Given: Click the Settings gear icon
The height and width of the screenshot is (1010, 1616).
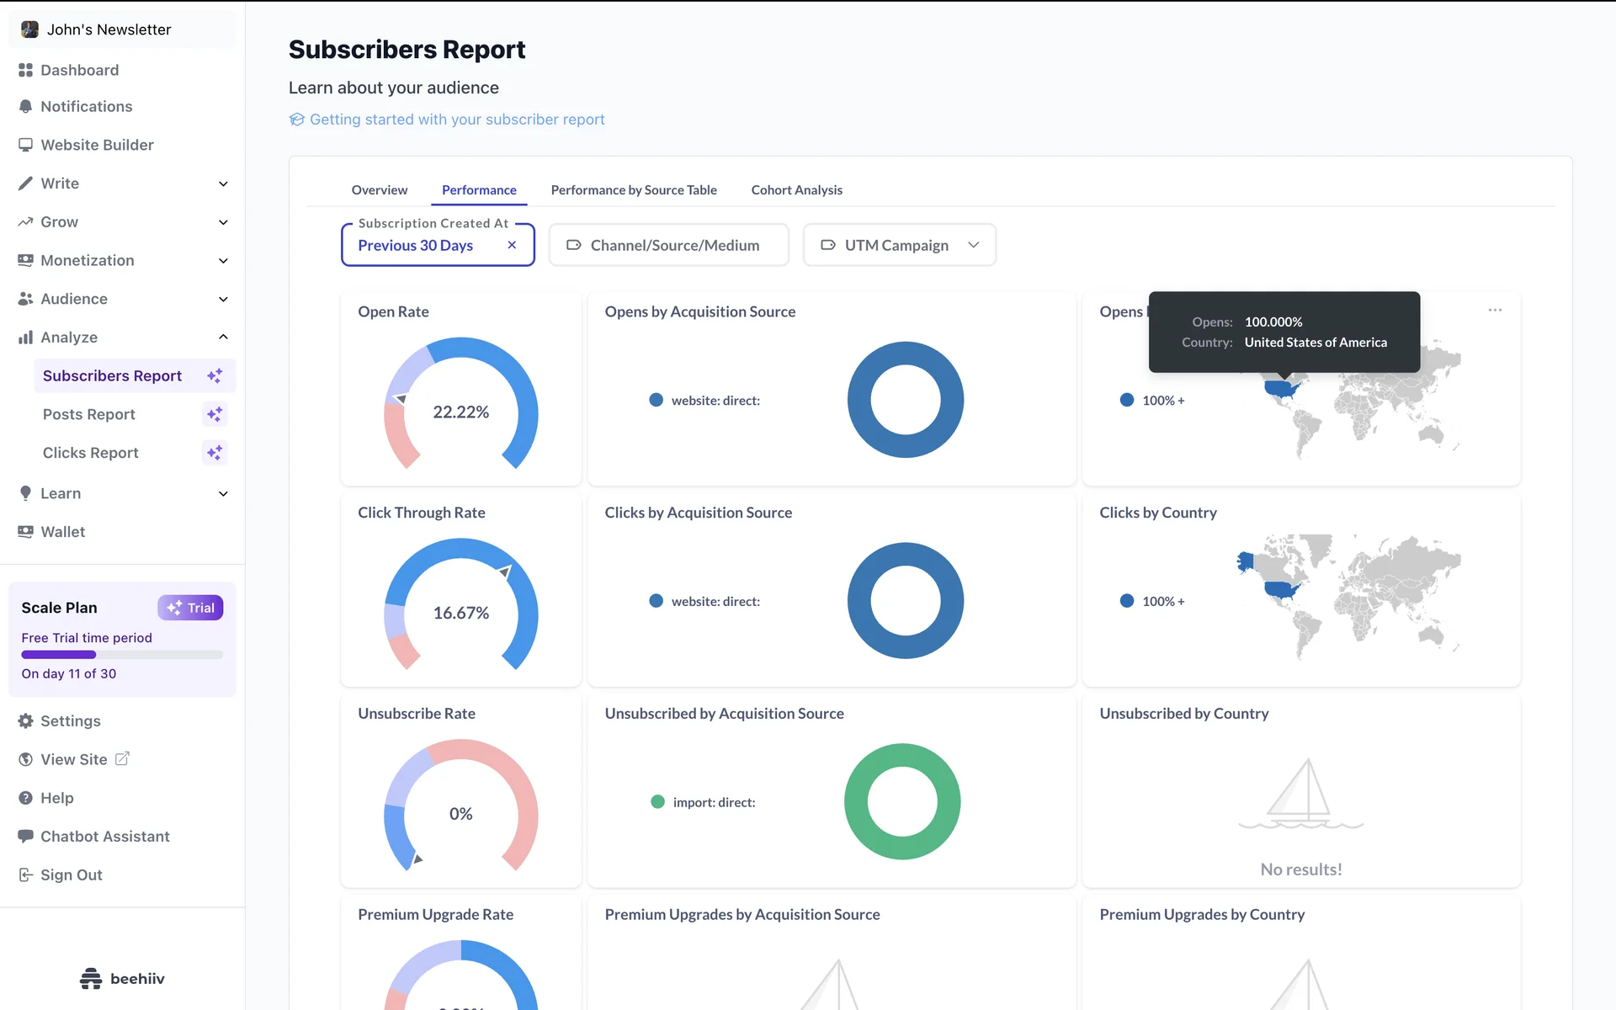Looking at the screenshot, I should [x=25, y=721].
